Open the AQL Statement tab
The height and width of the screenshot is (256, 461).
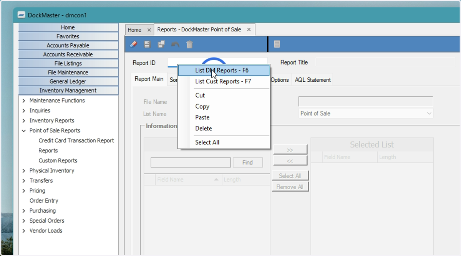tap(313, 80)
